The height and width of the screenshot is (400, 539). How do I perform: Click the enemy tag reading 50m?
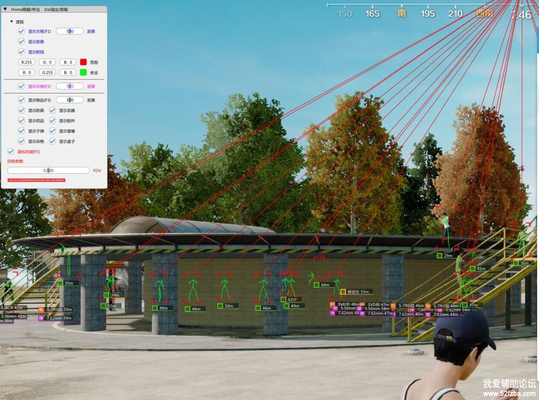pos(228,306)
